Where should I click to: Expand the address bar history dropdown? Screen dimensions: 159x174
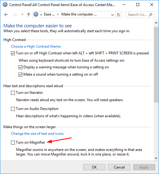coord(112,15)
